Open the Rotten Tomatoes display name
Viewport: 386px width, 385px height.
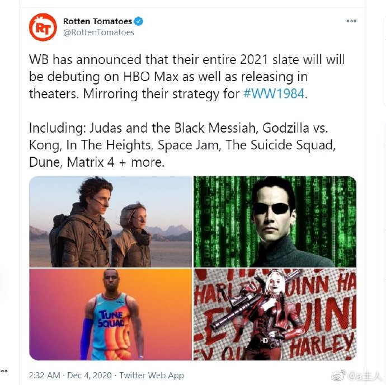pos(97,21)
